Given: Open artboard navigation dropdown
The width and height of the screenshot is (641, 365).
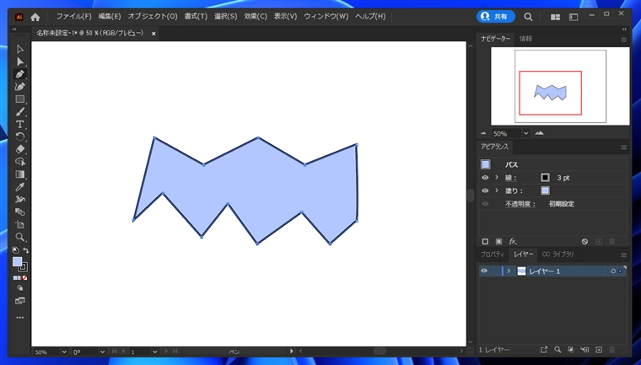Looking at the screenshot, I should 154,352.
